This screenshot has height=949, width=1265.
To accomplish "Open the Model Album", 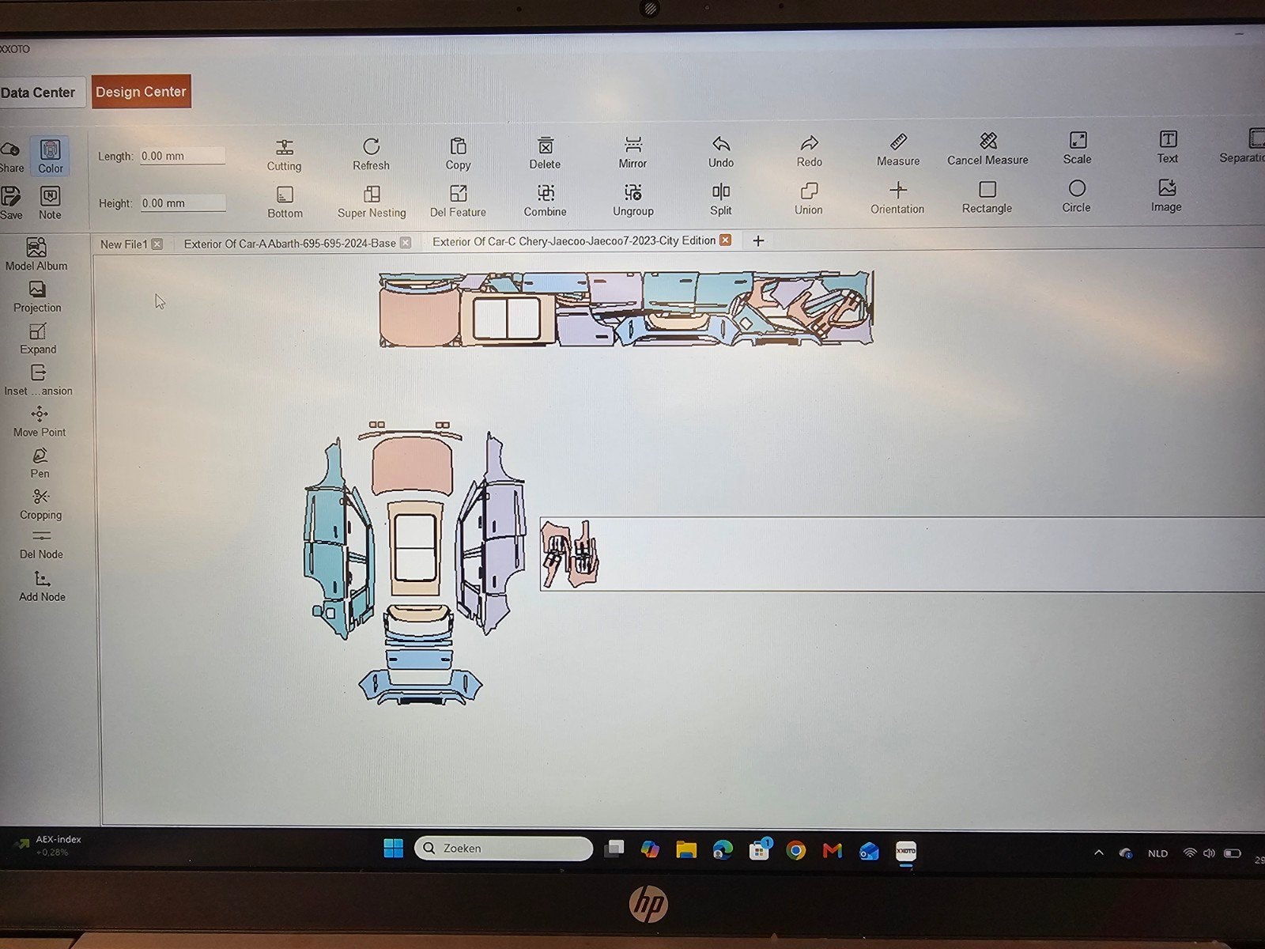I will pos(36,255).
